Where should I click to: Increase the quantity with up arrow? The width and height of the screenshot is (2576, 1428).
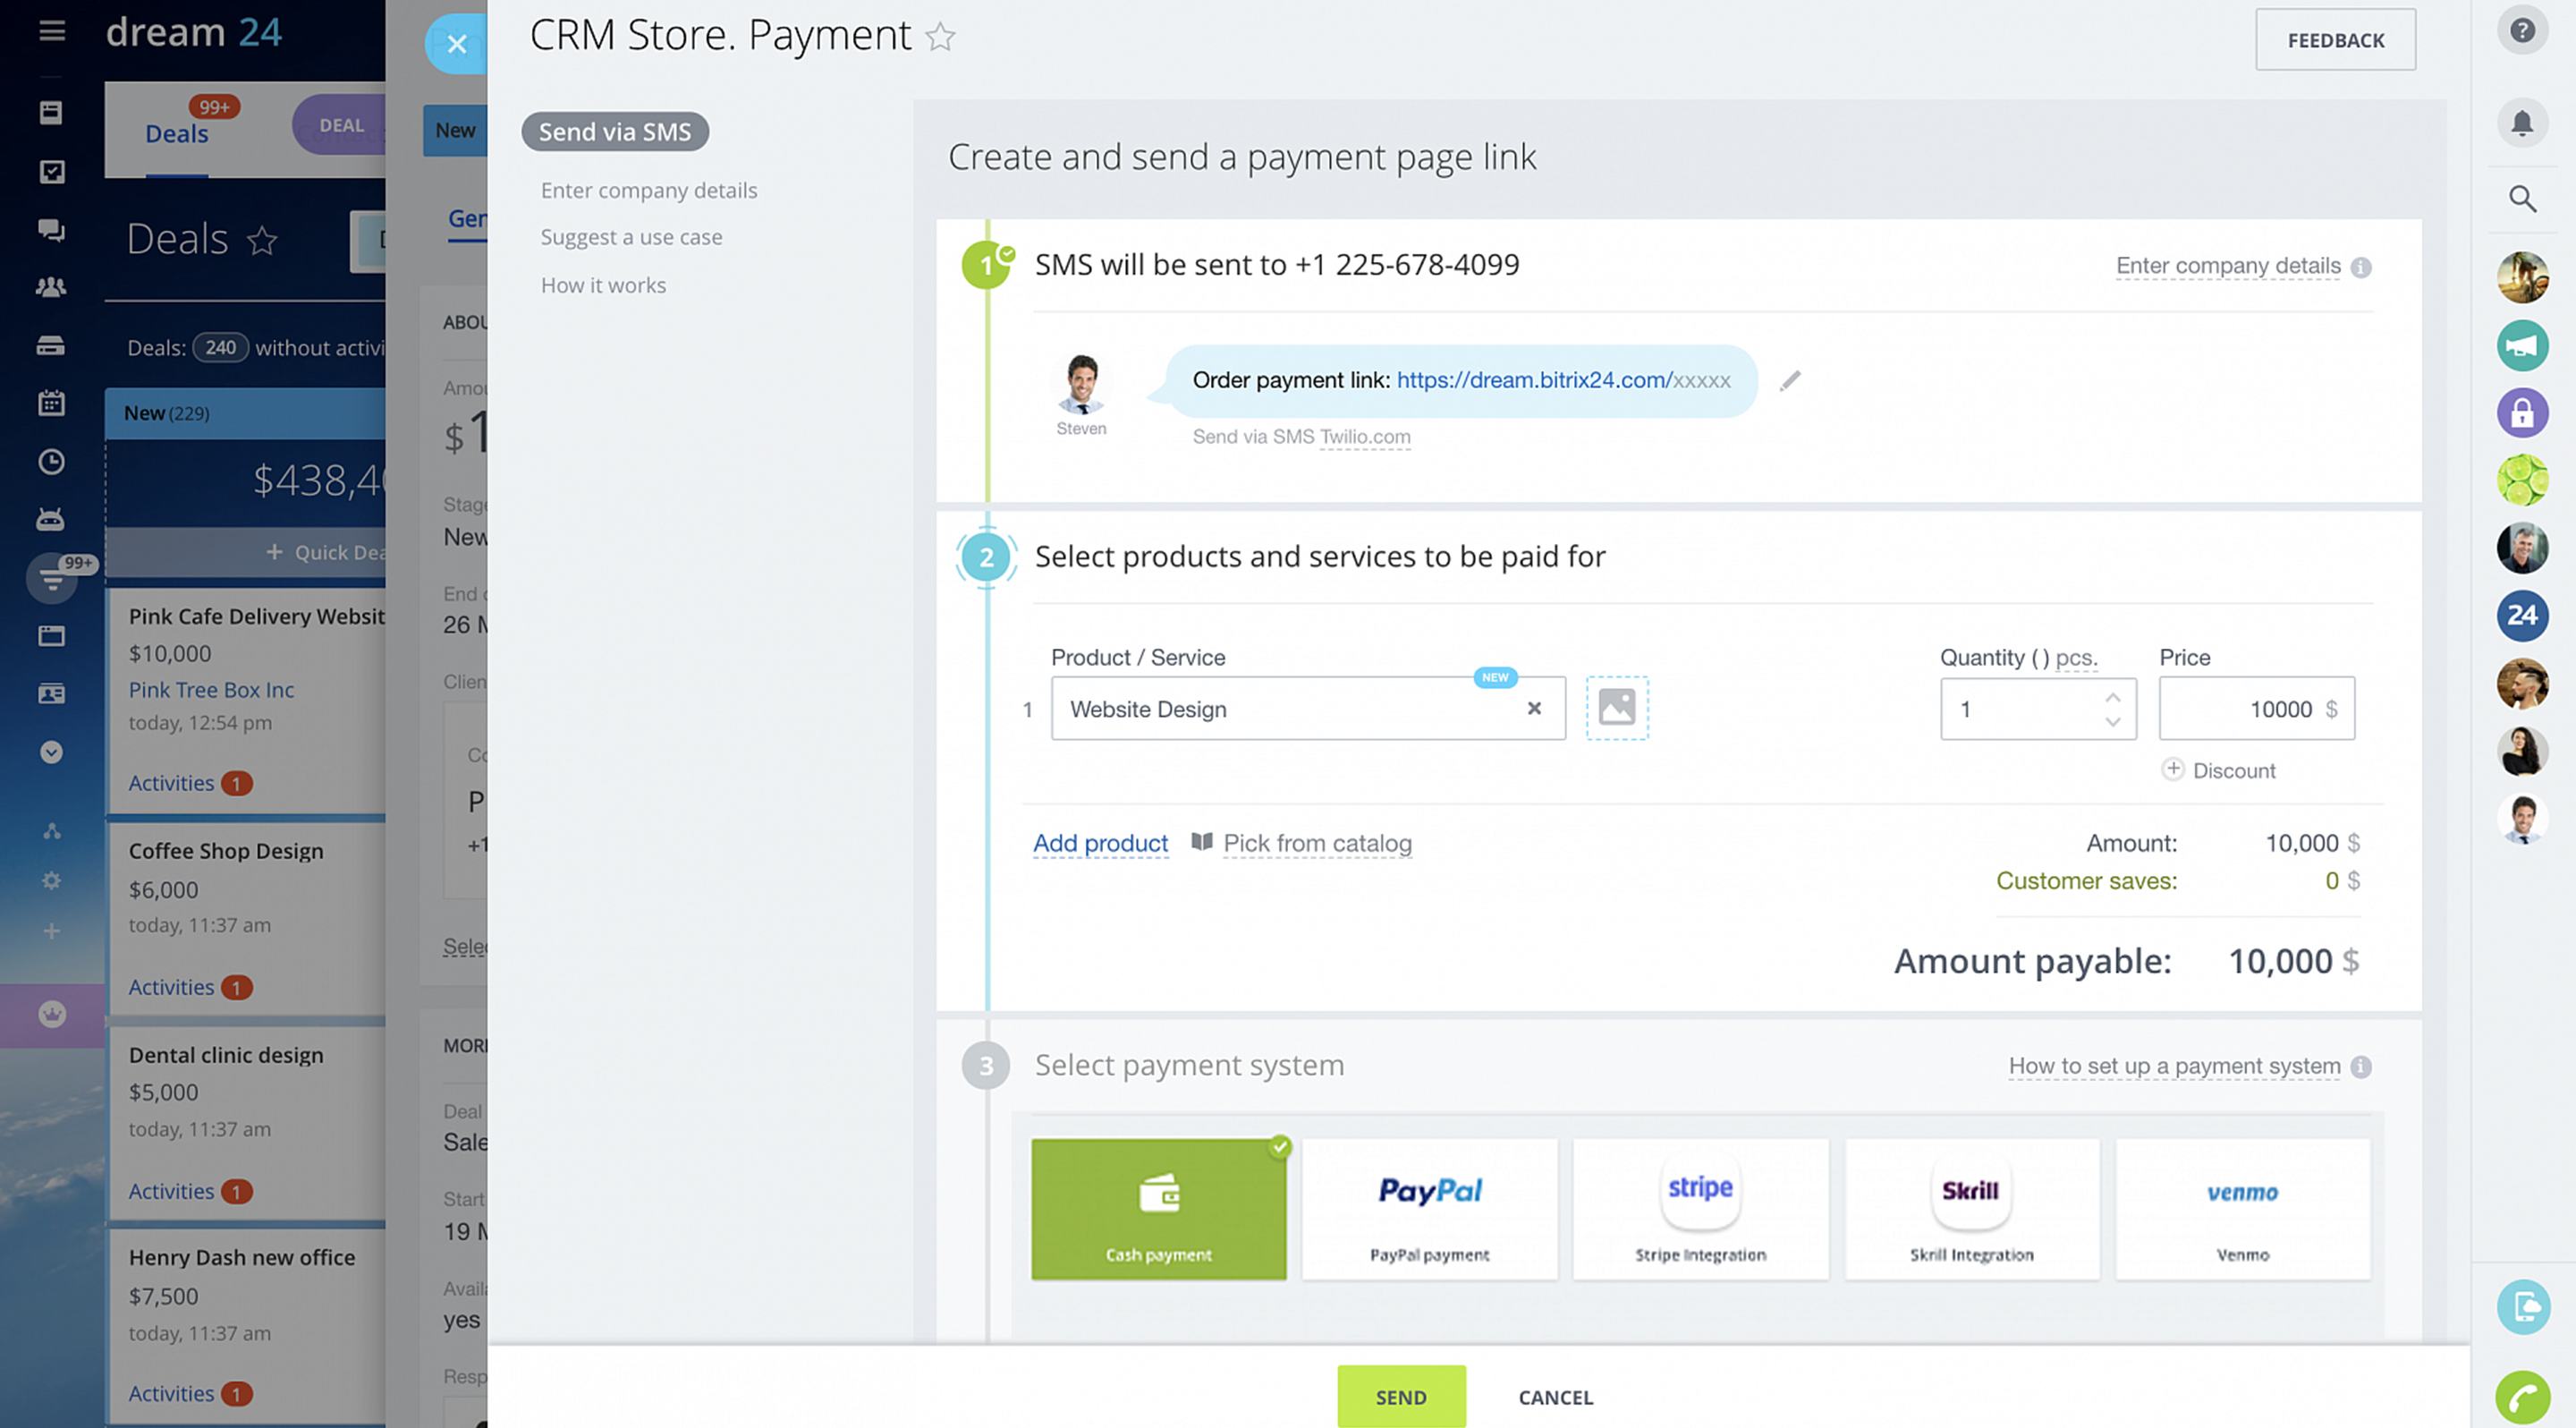2111,697
